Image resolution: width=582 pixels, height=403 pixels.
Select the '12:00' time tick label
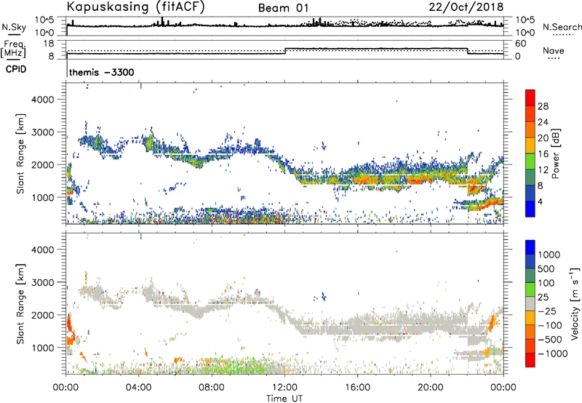[x=284, y=388]
